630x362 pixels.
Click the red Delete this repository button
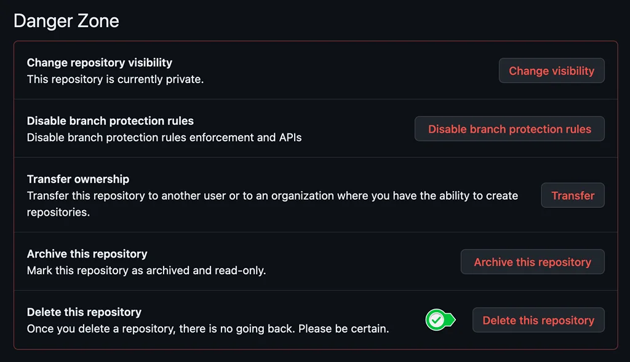coord(538,320)
